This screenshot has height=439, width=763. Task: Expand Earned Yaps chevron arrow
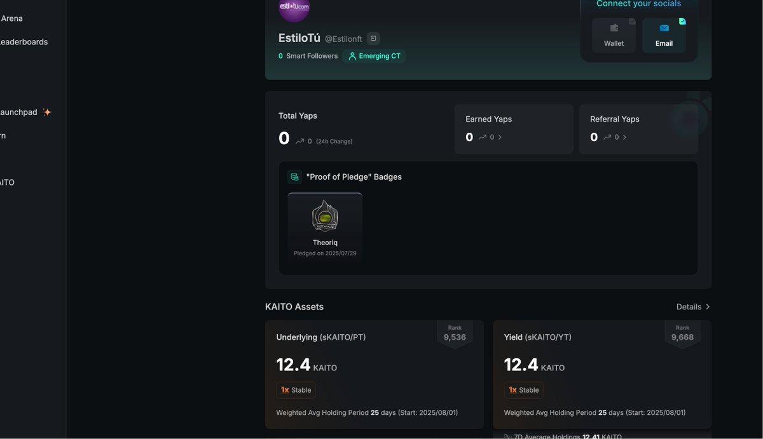click(x=500, y=137)
